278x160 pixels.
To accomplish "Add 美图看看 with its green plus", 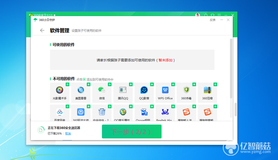I will (x=89, y=84).
